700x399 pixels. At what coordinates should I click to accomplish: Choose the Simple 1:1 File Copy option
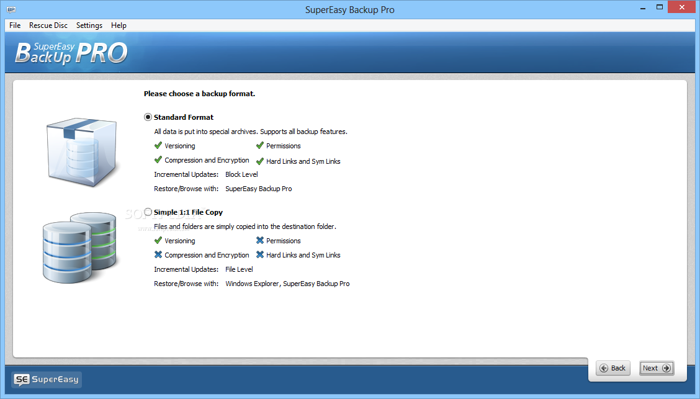pyautogui.click(x=148, y=212)
